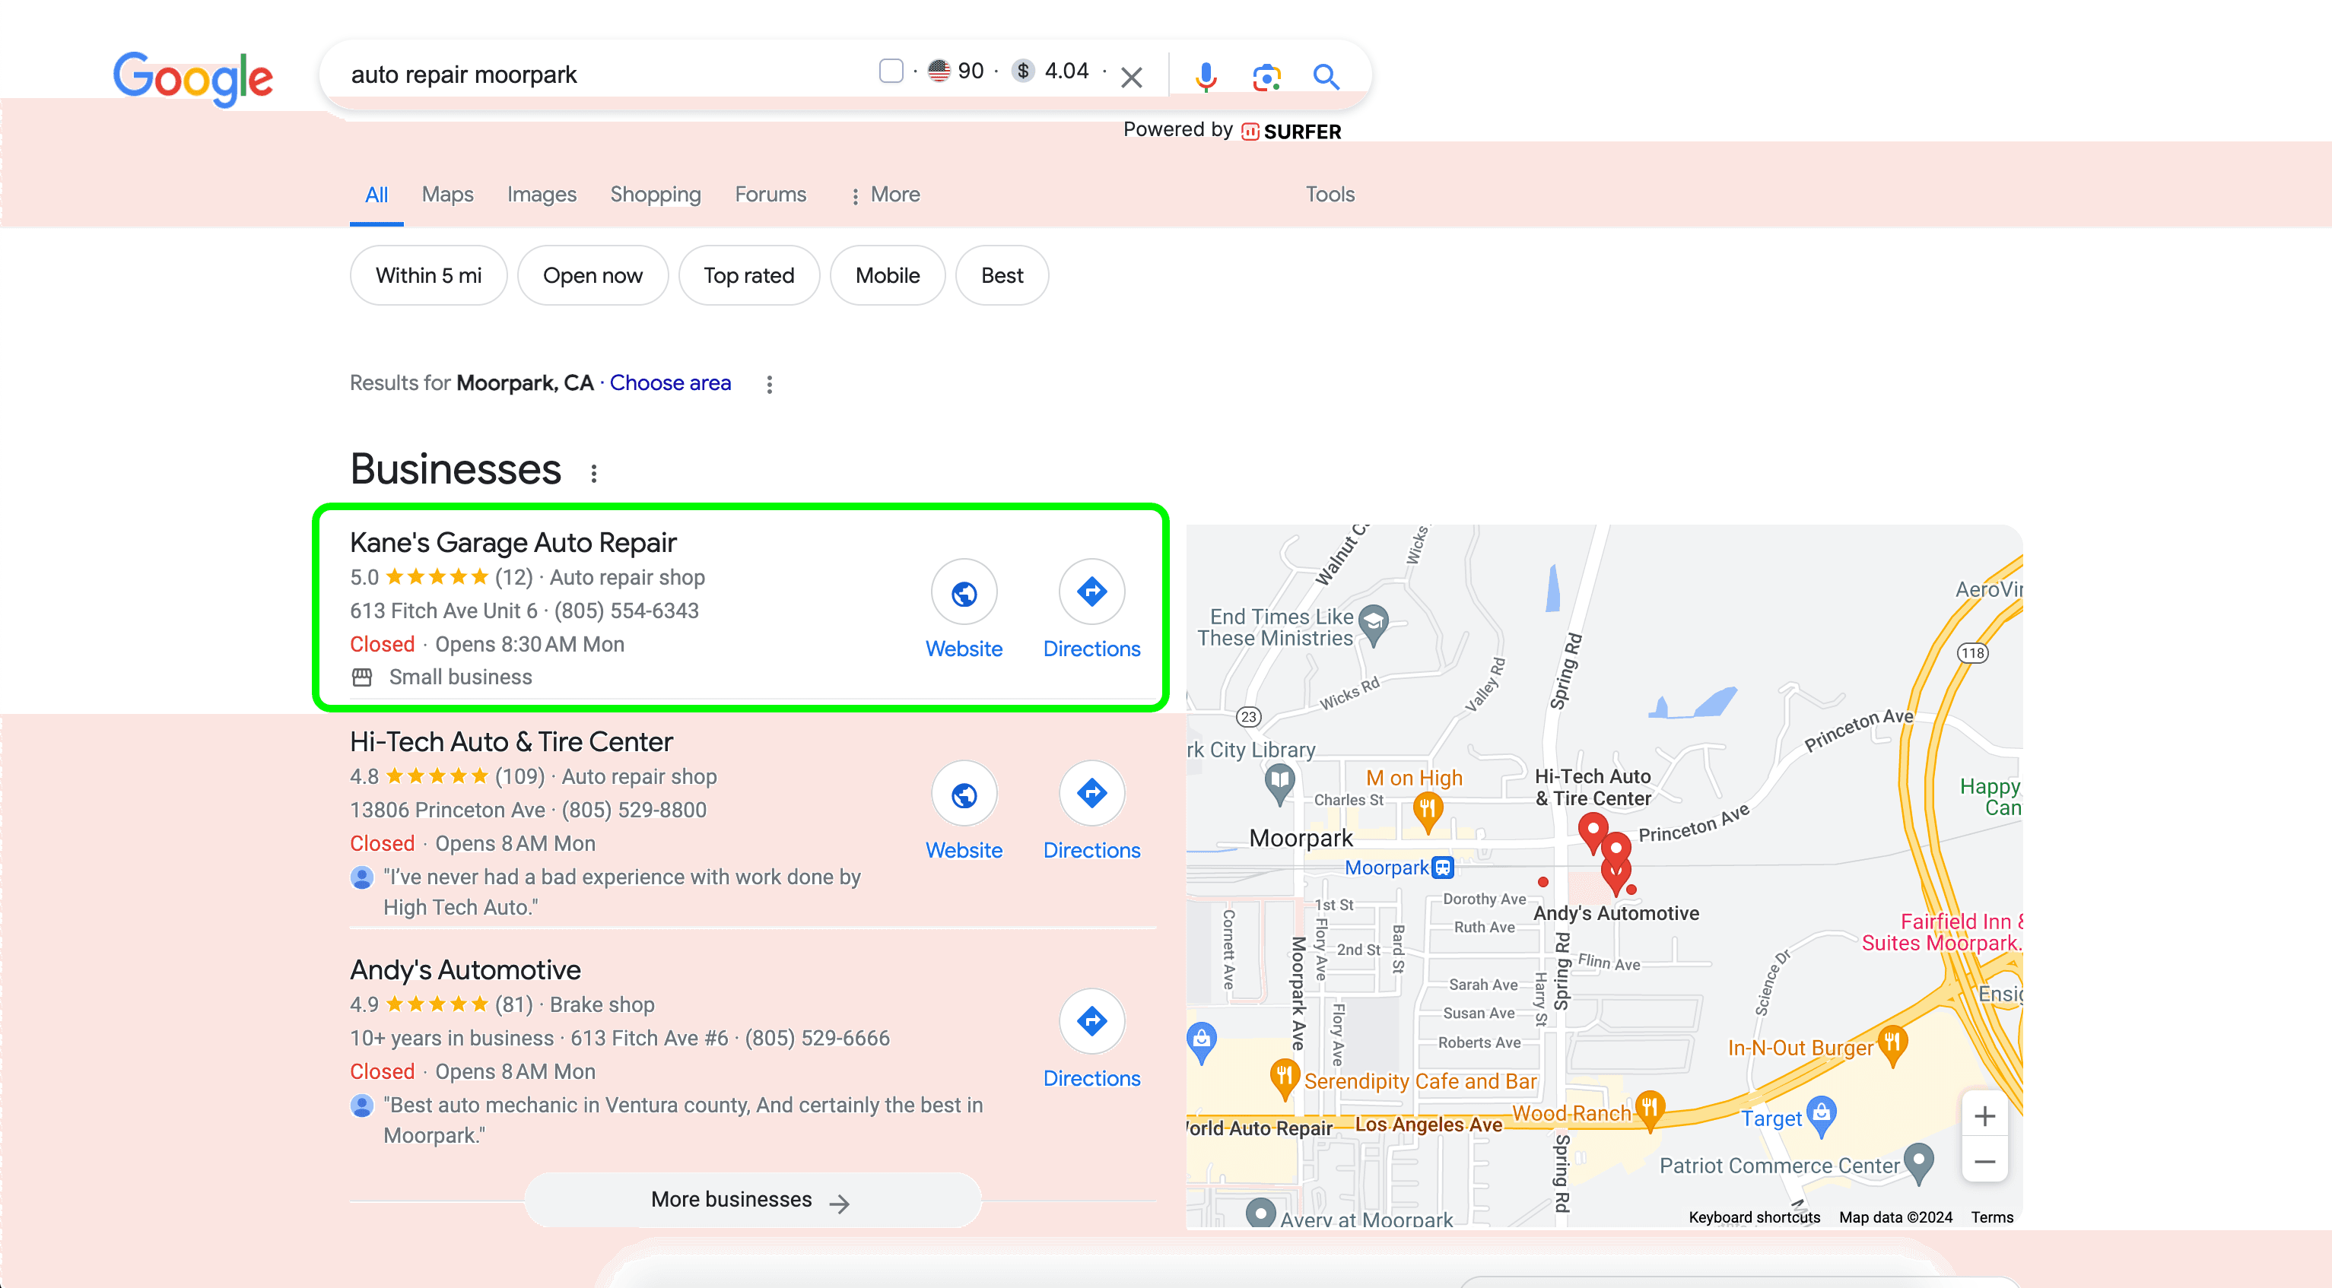
Task: Click the blue magnifier search icon
Action: pyautogui.click(x=1325, y=77)
